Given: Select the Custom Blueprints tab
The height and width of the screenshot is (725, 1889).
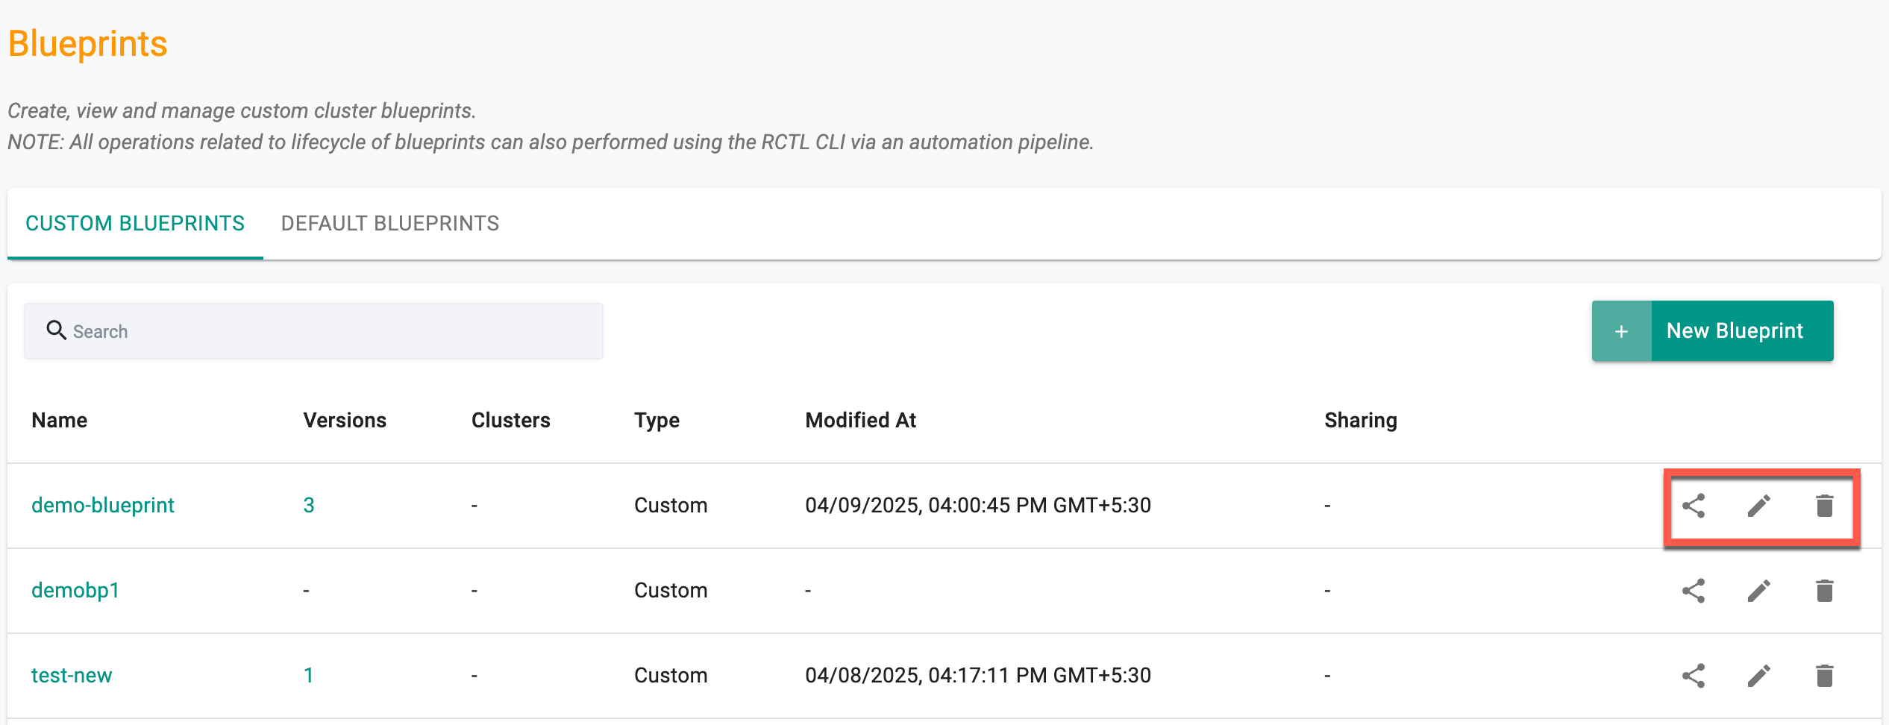Looking at the screenshot, I should pos(135,223).
